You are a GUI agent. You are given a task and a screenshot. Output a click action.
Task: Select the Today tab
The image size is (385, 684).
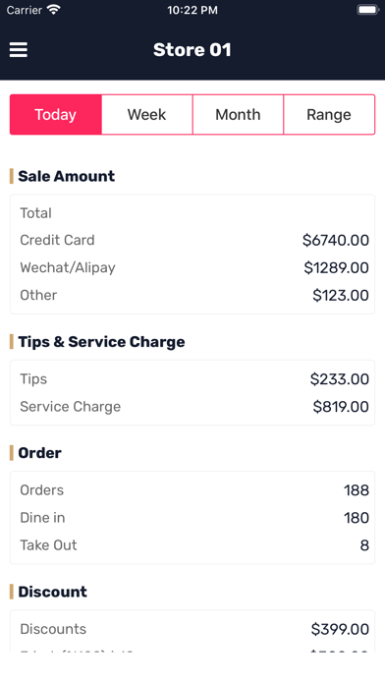[x=56, y=114]
